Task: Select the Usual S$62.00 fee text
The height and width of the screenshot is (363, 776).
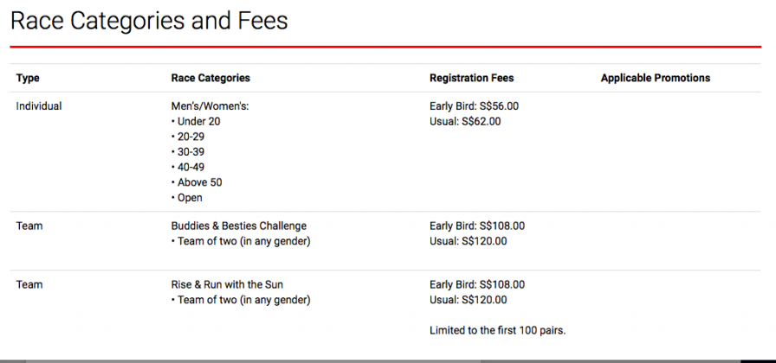Action: 465,122
